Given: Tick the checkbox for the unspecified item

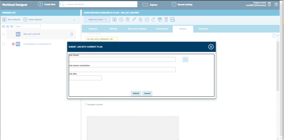Looking at the screenshot, I should [4, 44].
